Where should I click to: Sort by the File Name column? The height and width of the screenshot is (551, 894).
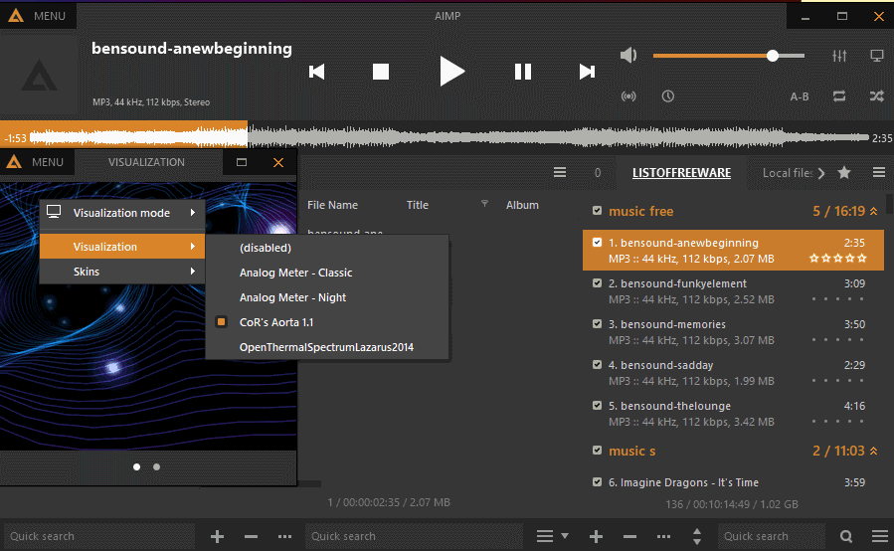tap(332, 205)
